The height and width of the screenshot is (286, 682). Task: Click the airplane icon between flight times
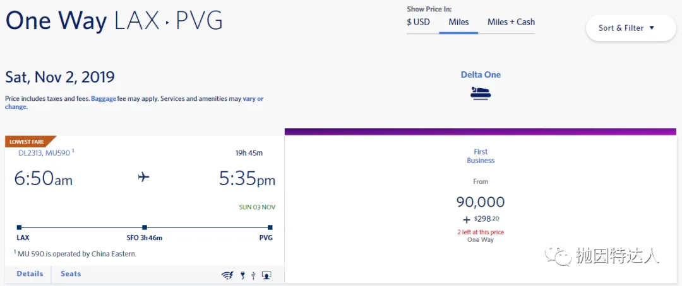[143, 177]
